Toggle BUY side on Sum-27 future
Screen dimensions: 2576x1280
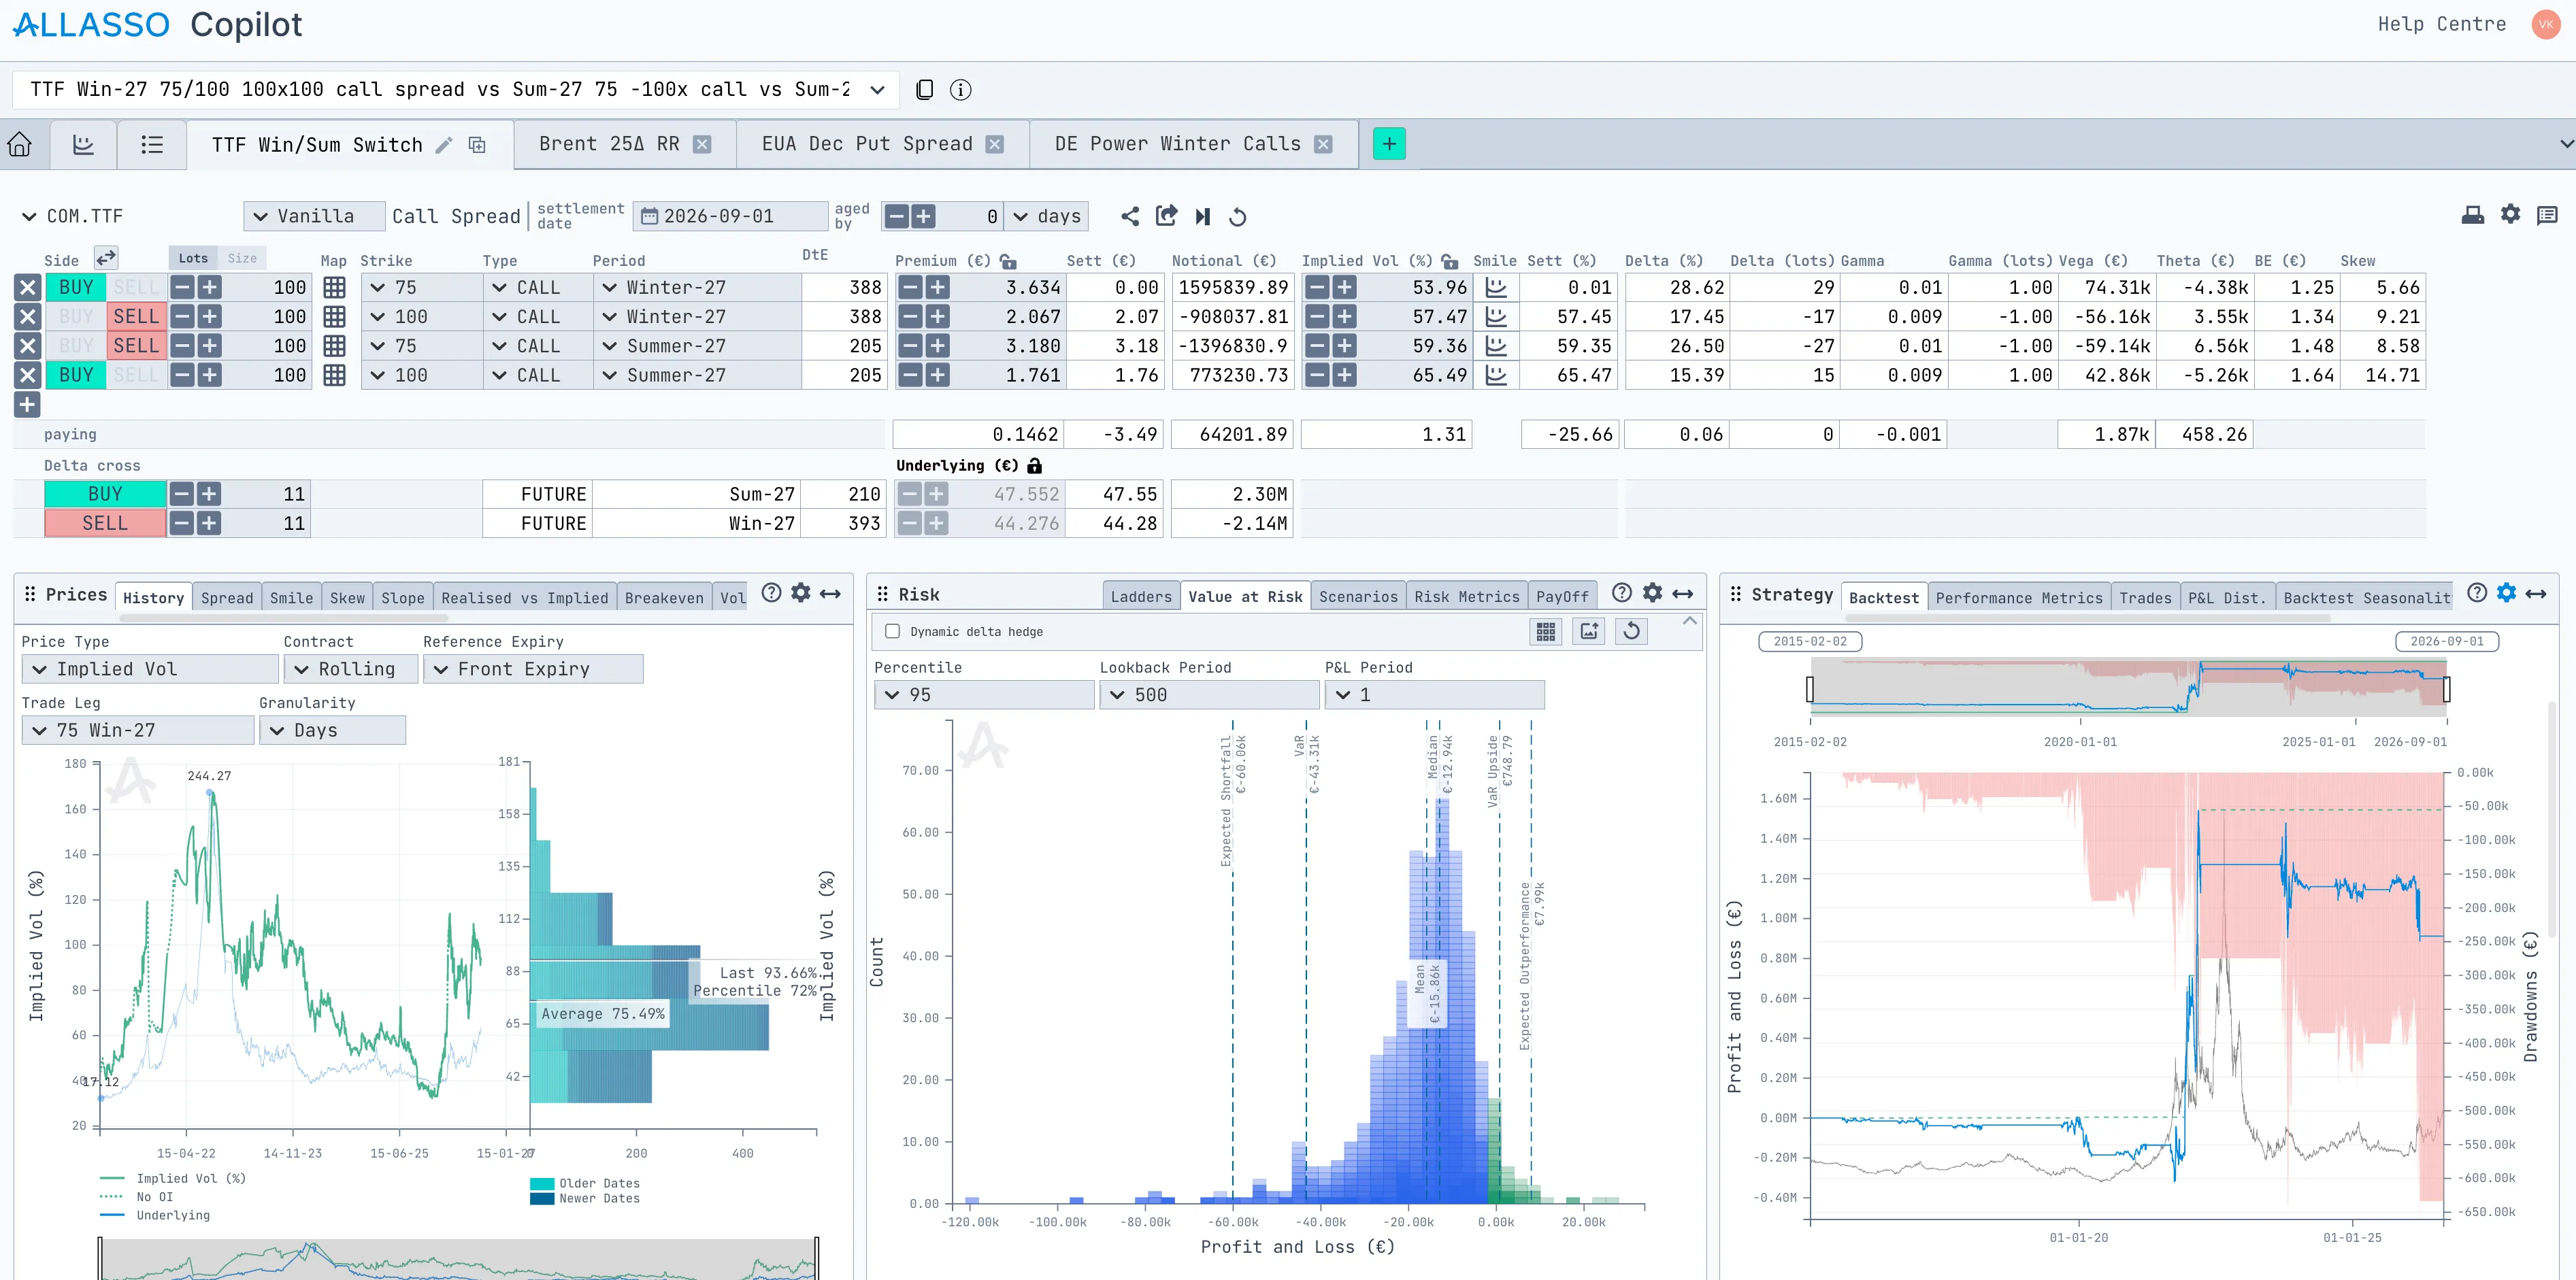[x=105, y=494]
